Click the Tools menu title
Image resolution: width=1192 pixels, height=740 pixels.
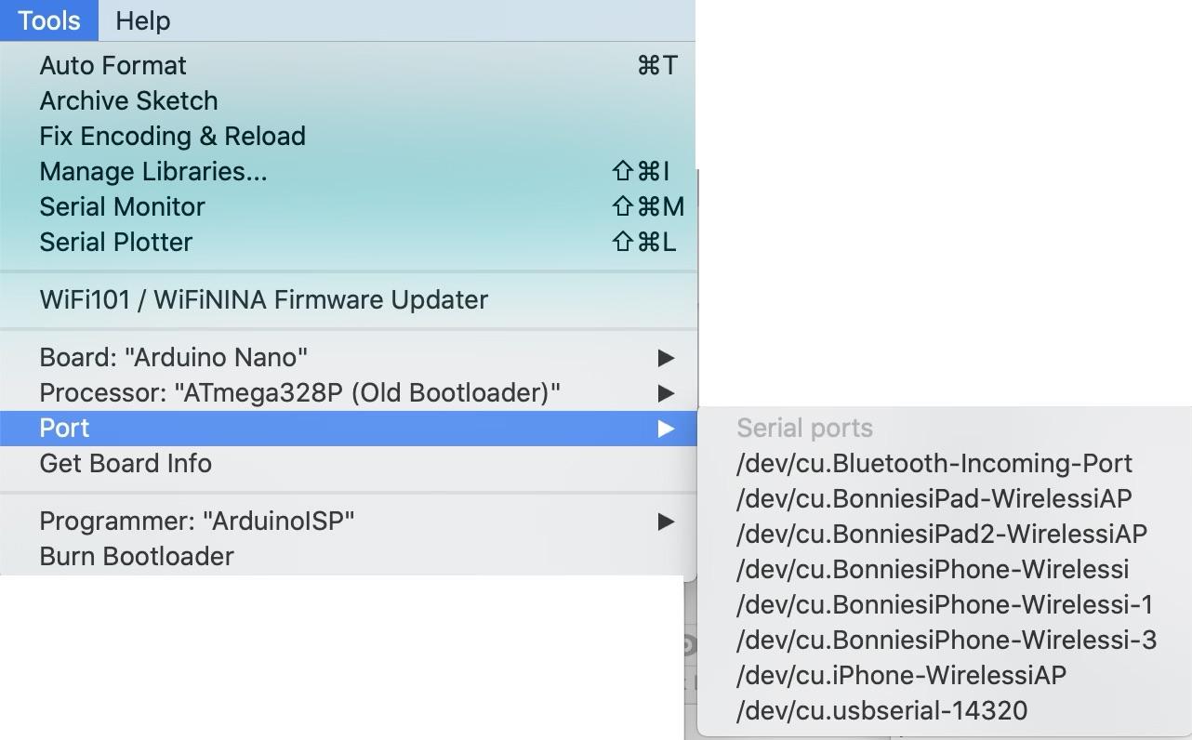pyautogui.click(x=48, y=20)
